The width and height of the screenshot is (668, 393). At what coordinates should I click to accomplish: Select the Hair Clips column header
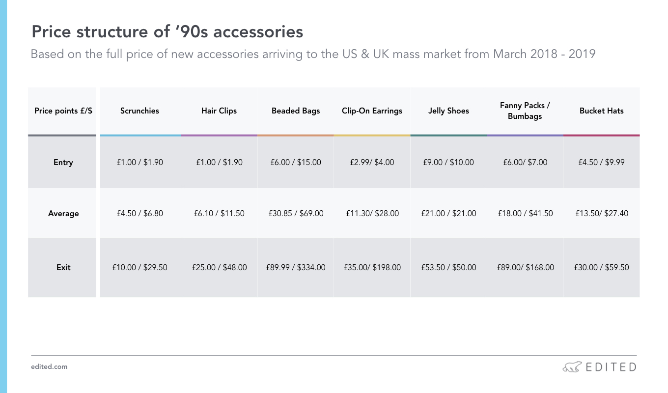coord(219,111)
